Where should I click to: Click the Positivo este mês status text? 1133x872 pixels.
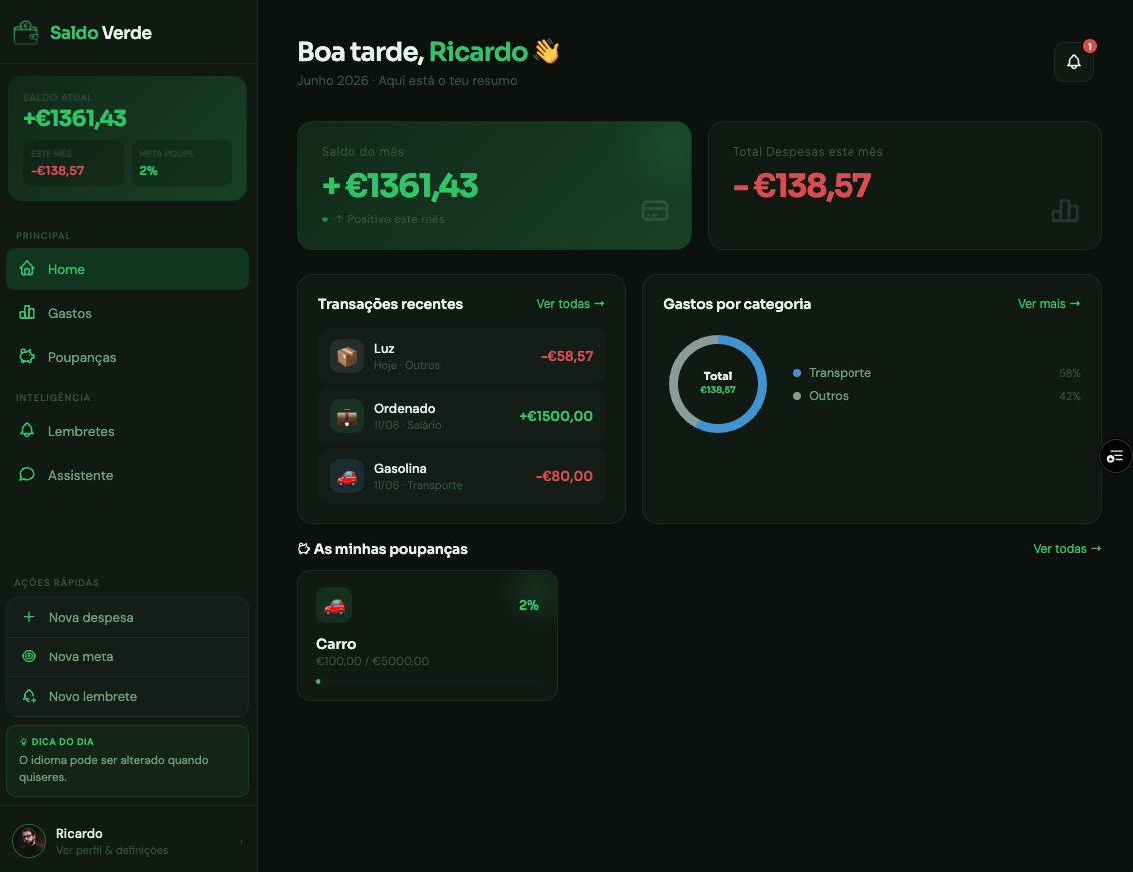[388, 218]
